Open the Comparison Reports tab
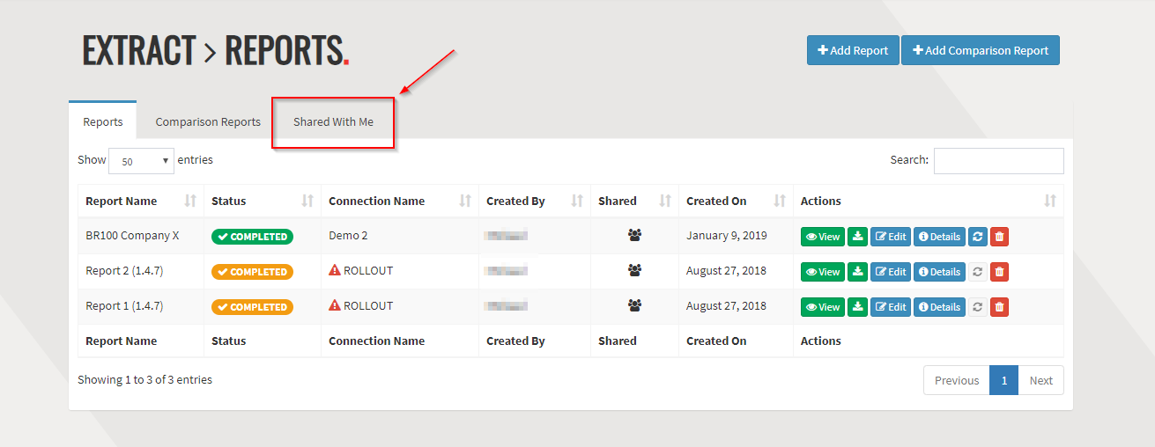The width and height of the screenshot is (1155, 447). pyautogui.click(x=208, y=122)
